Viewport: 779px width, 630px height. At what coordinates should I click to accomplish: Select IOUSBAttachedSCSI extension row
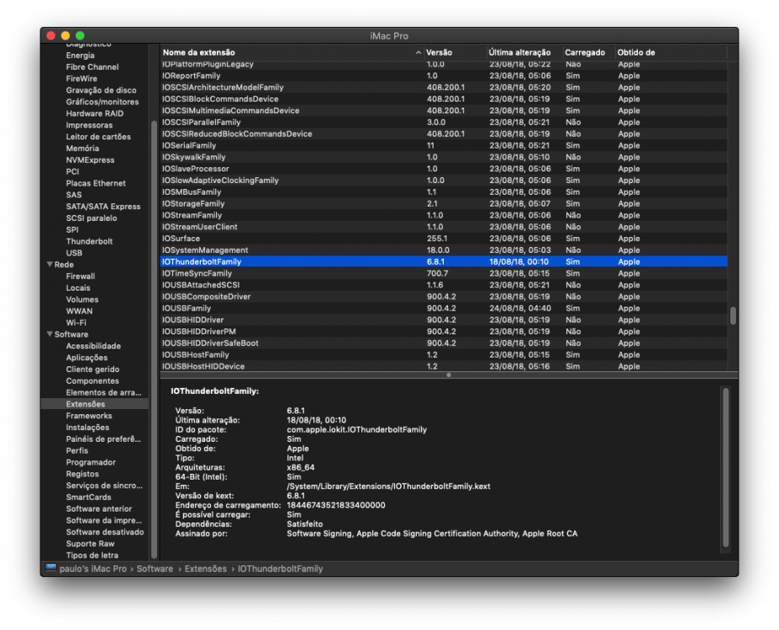tap(444, 285)
